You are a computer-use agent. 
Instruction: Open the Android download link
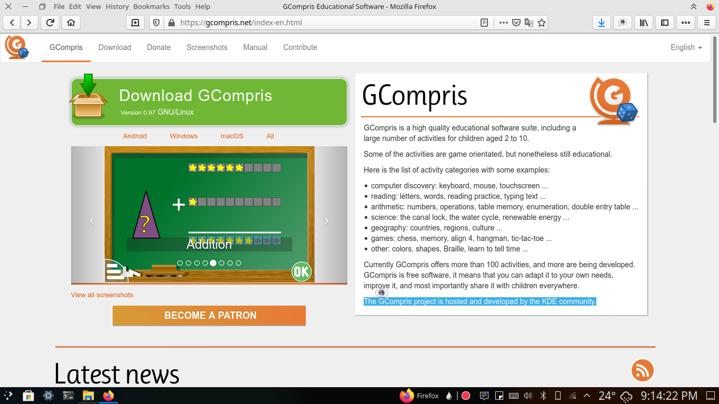135,136
